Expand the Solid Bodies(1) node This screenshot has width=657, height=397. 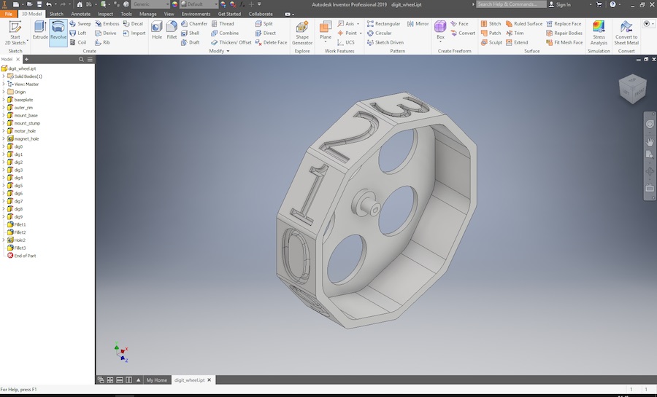tap(4, 76)
